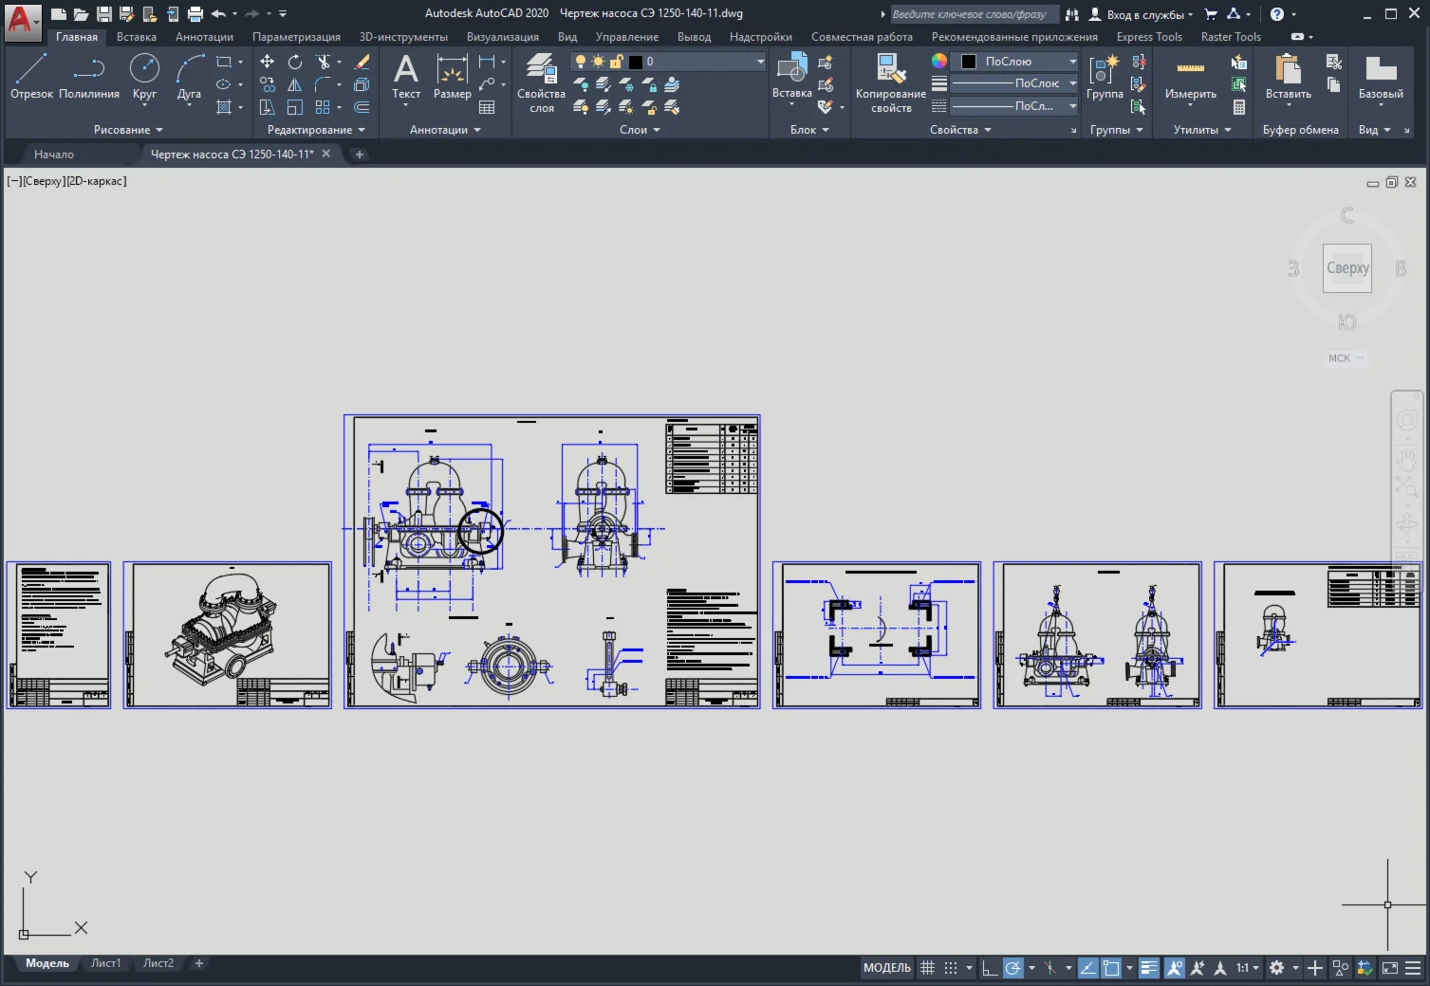Screen dimensions: 1430x986
Task: Click Вход в службы sign-in button
Action: tap(1142, 14)
